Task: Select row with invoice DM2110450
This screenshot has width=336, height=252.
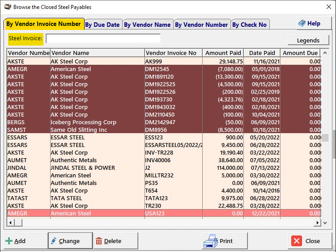Action: tap(164, 115)
